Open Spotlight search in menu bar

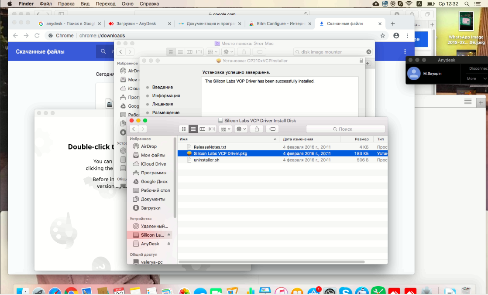467,4
